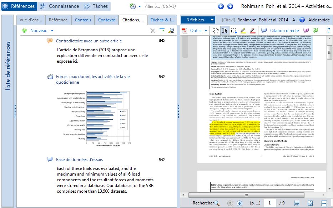Open 'Contradictoire avec un autre article' citation
Viewport: 333px width, 208px height.
[89, 41]
